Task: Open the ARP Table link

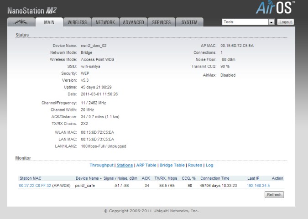Action: 146,165
